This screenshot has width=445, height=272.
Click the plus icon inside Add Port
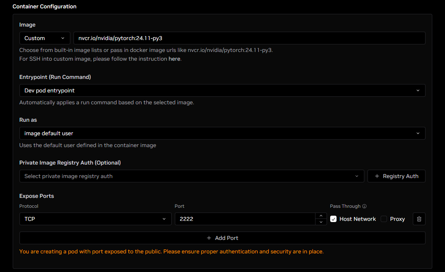click(209, 238)
